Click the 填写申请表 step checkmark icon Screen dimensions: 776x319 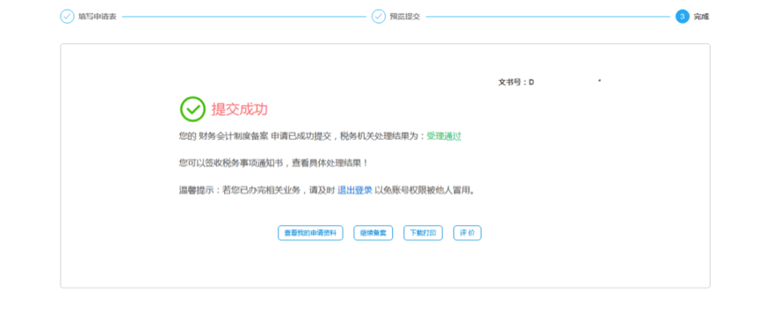pos(68,17)
